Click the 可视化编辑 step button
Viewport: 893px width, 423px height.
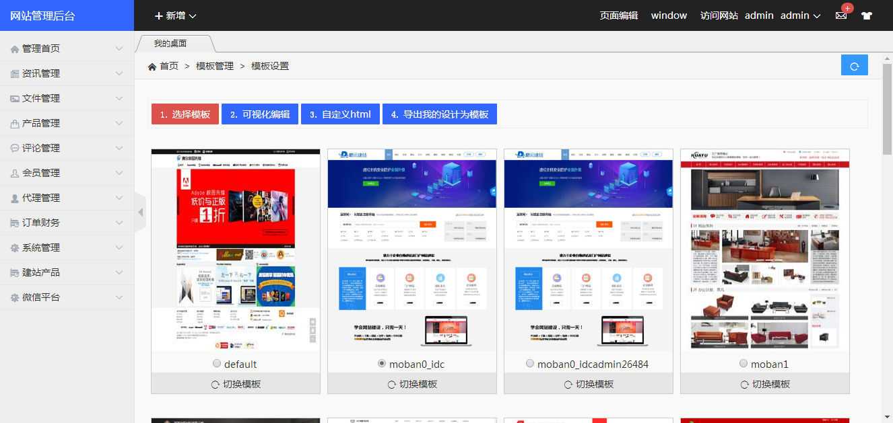(259, 114)
